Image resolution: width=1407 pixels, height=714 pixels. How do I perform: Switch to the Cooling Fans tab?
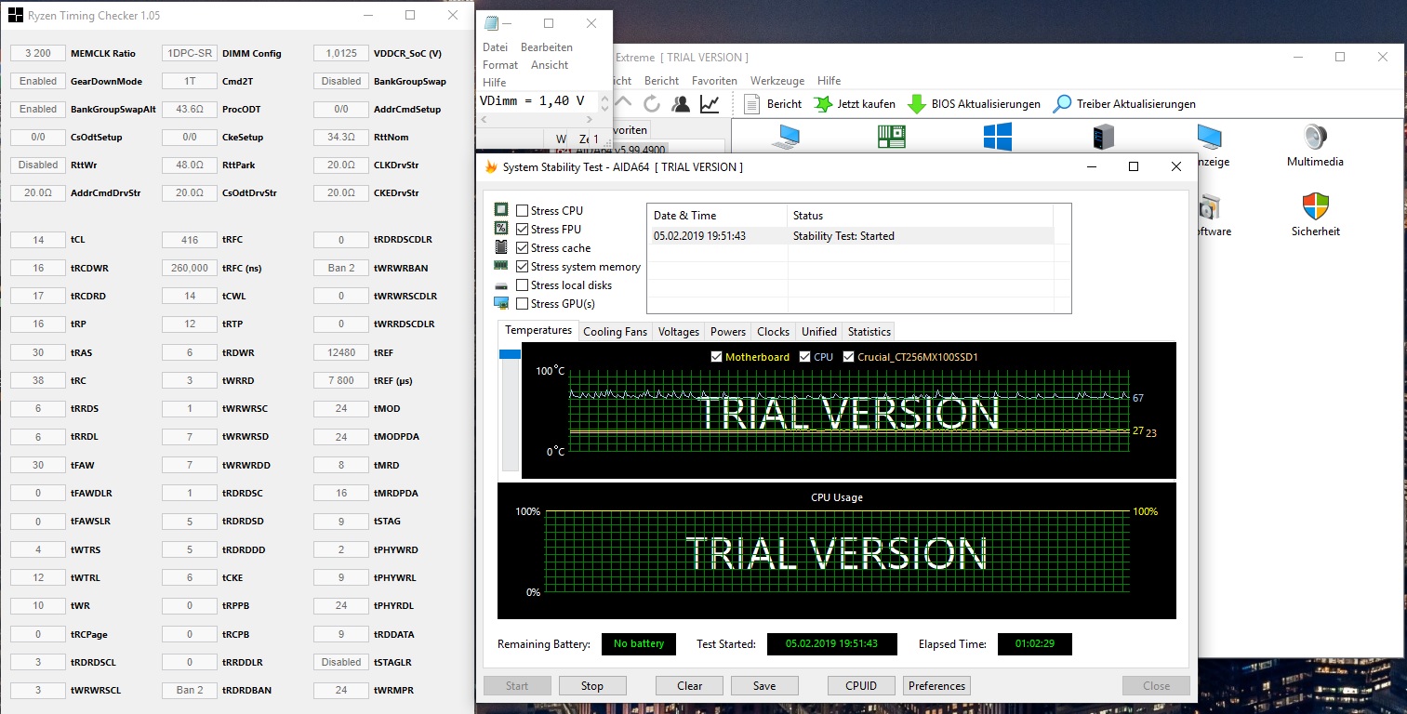click(x=615, y=331)
